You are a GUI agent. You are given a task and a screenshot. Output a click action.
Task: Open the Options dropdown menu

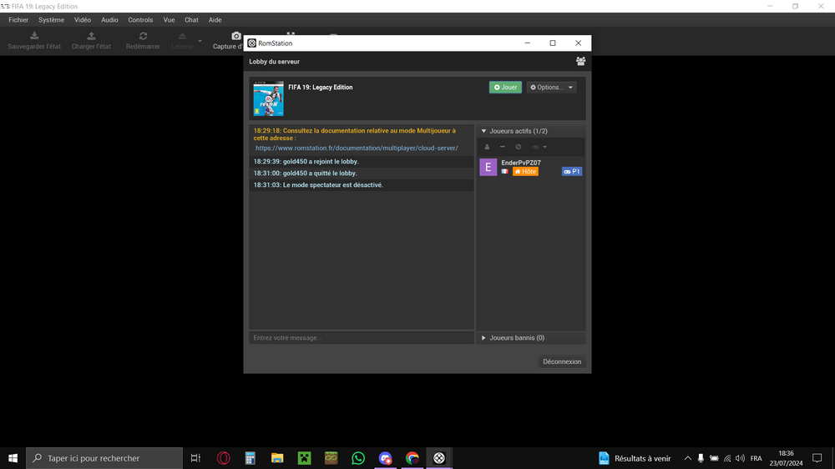click(x=551, y=88)
